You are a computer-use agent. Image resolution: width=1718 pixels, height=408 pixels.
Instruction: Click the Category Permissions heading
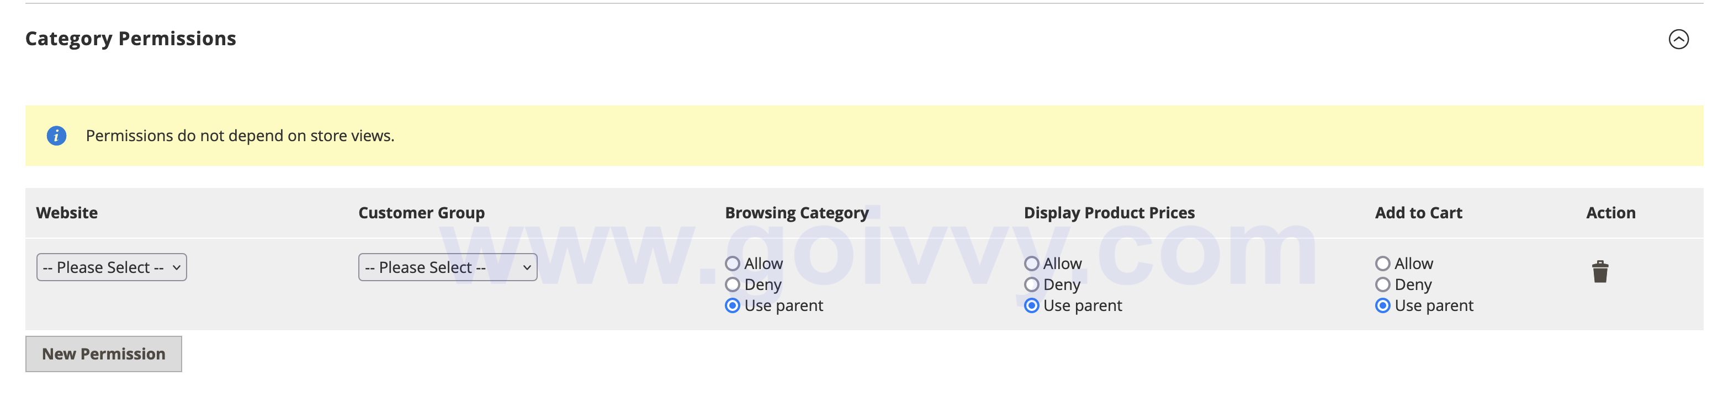coord(131,38)
